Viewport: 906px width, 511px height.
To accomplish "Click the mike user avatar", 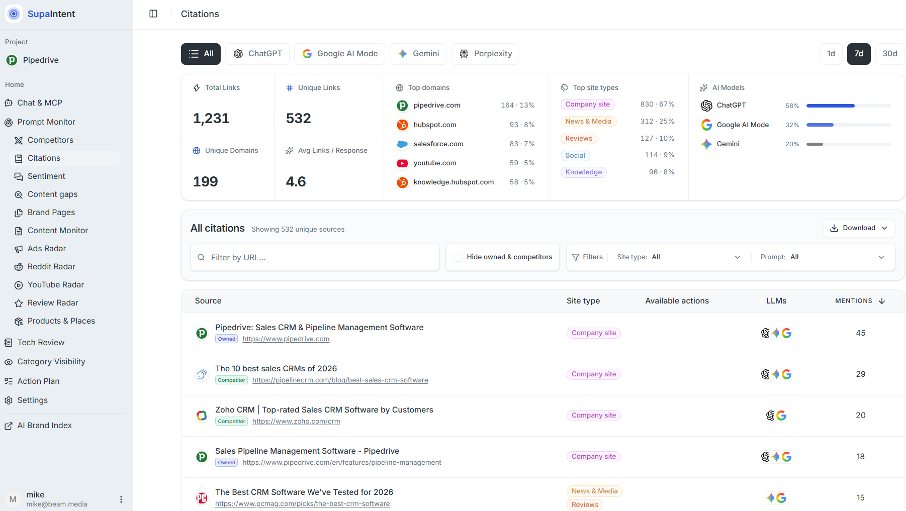I will coord(13,499).
